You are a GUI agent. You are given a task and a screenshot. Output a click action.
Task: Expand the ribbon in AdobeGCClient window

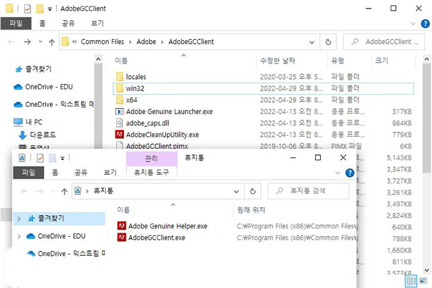413,24
